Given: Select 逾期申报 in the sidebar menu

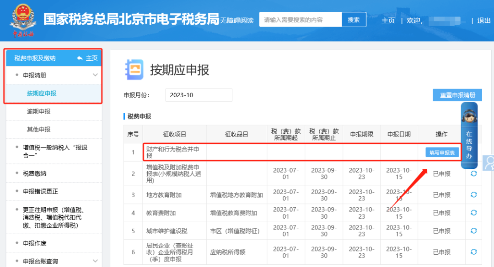Looking at the screenshot, I should [x=39, y=111].
